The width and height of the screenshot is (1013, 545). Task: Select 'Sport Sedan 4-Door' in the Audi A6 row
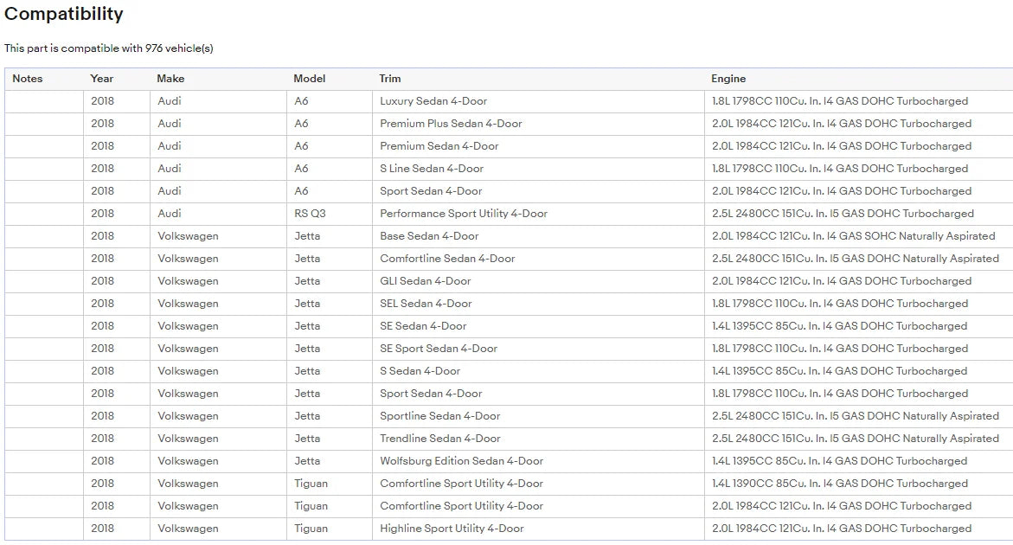pos(538,191)
